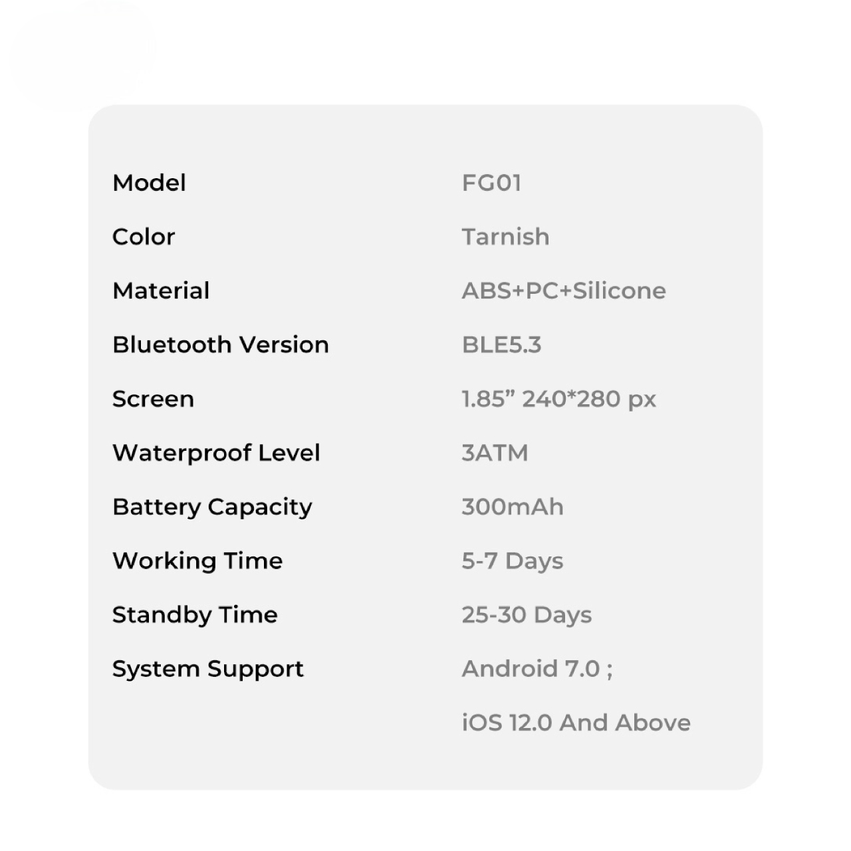The height and width of the screenshot is (851, 851).
Task: Select the Tarnish color value
Action: tap(505, 237)
